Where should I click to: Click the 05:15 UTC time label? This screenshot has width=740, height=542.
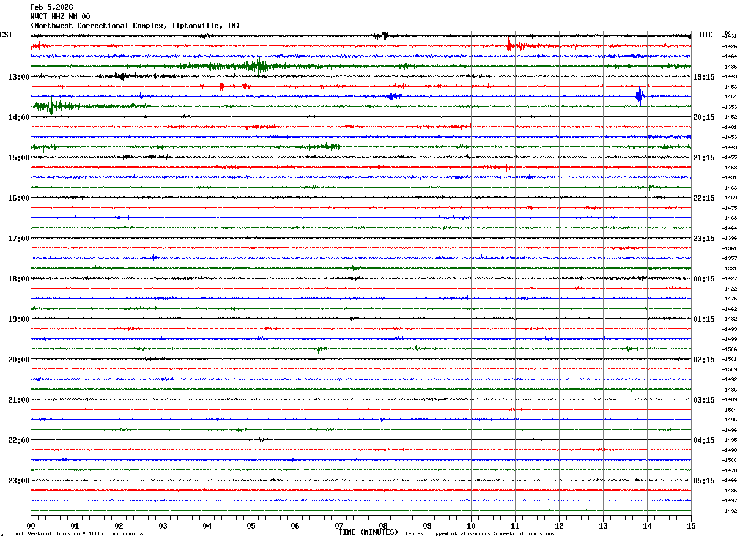click(704, 481)
